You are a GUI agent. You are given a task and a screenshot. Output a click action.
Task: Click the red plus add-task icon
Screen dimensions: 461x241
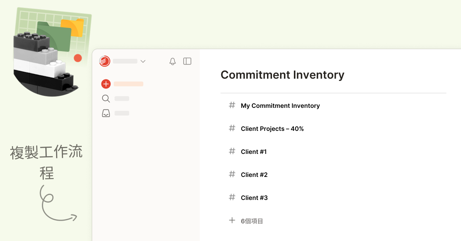tap(106, 84)
